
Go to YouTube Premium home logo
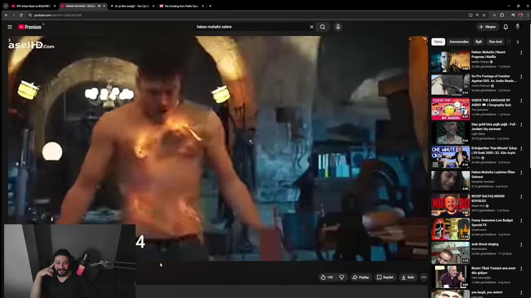point(30,27)
